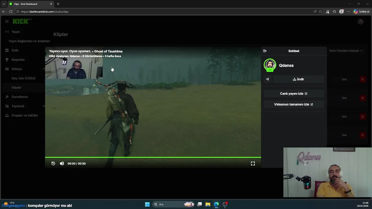Open the taskbar app with red badge
Screen dimensions: 372x209
coord(225,204)
